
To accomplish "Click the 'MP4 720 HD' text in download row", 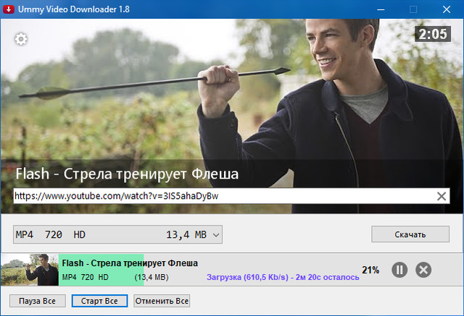I will 86,278.
